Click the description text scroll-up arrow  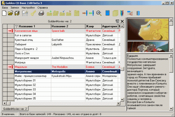pos(171,56)
